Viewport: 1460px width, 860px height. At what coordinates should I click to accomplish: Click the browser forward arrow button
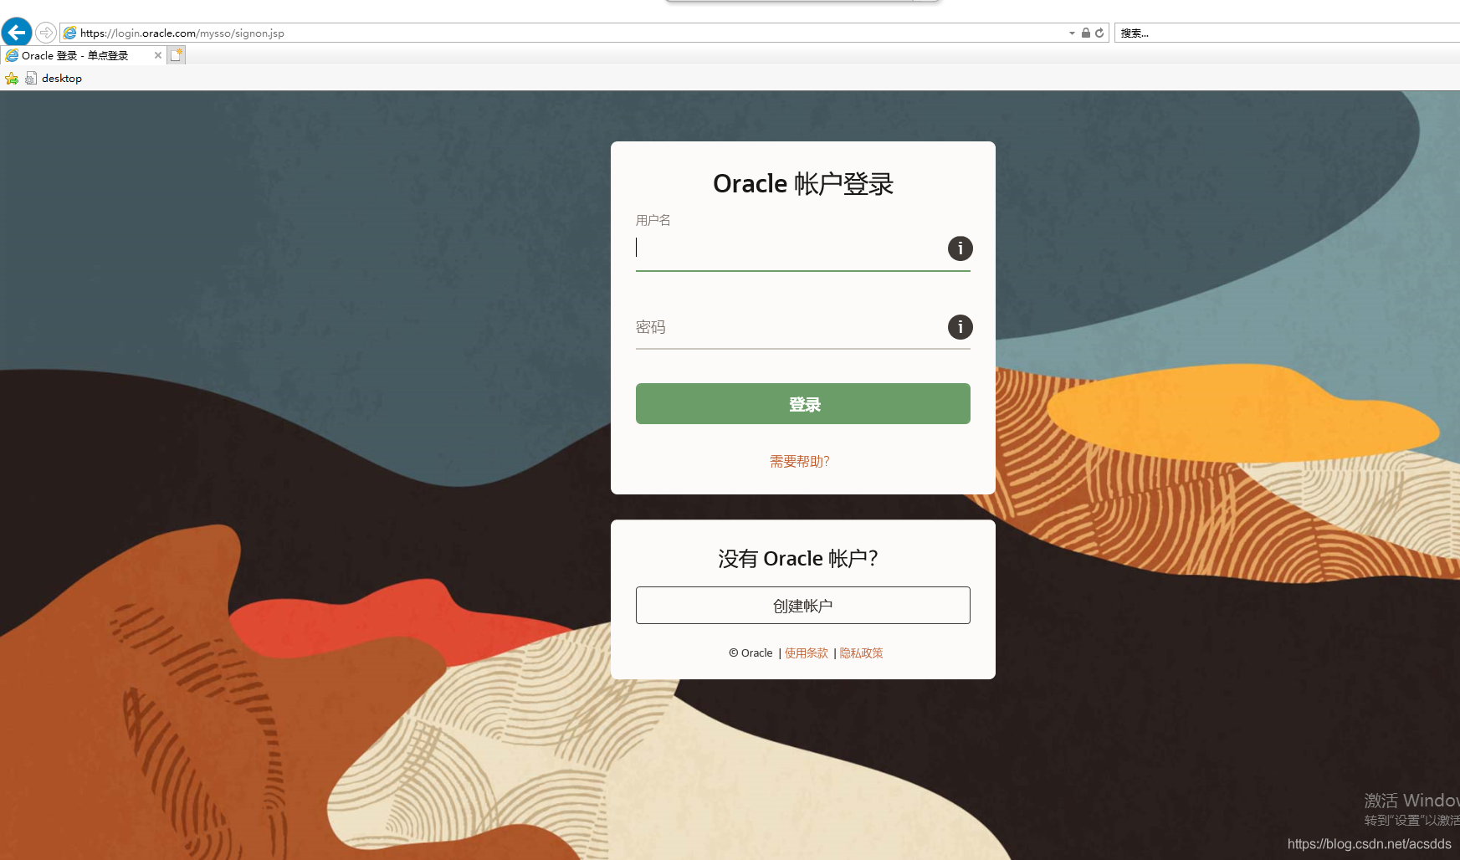46,33
